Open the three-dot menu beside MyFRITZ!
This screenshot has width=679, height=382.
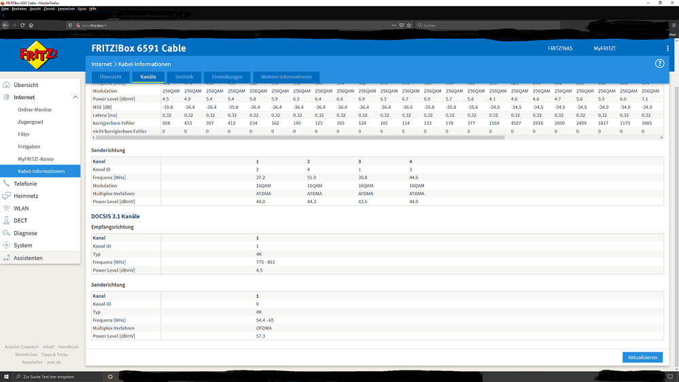pos(667,48)
